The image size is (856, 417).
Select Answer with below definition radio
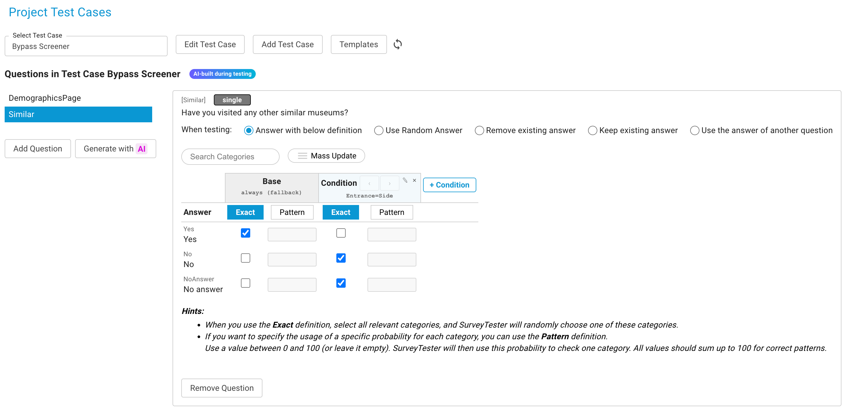point(248,130)
